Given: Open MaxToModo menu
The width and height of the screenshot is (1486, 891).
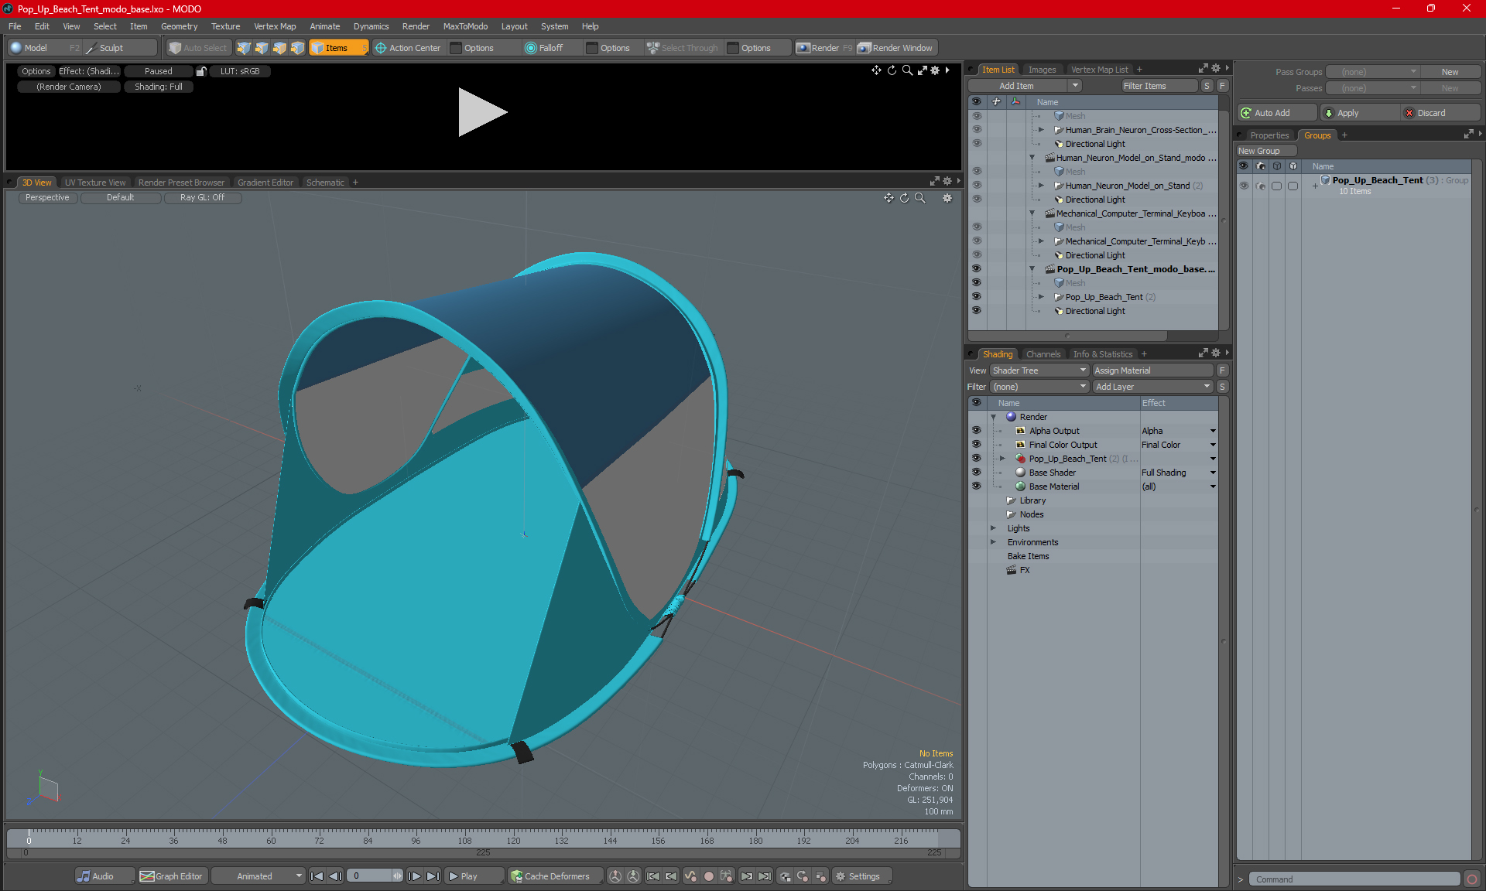Looking at the screenshot, I should coord(465,26).
